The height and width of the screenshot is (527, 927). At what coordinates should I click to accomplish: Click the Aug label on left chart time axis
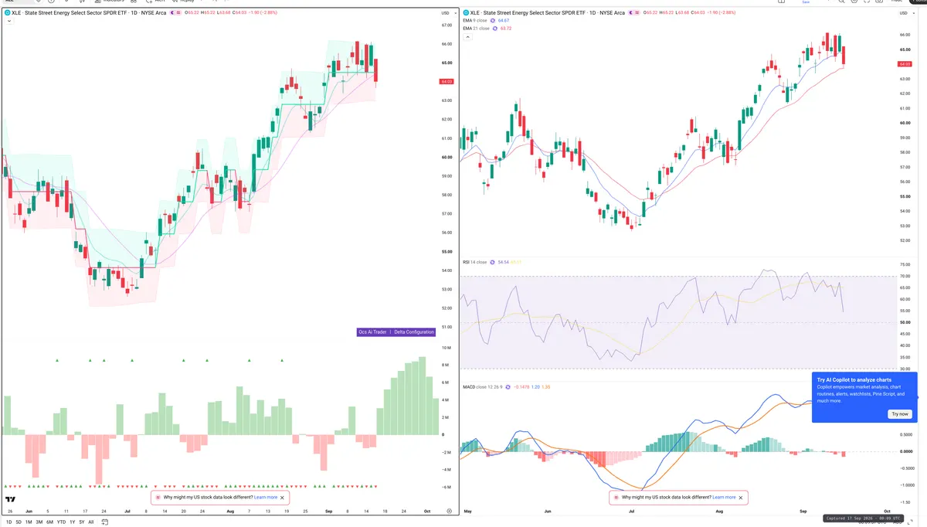[231, 511]
